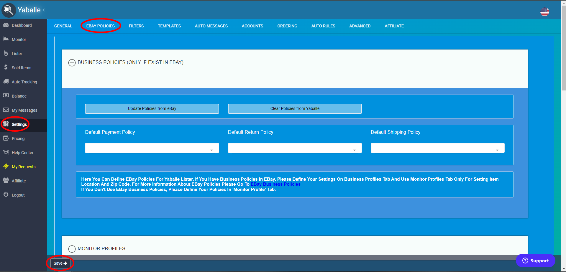This screenshot has width=566, height=272.
Task: Expand the Business Policies section
Action: pyautogui.click(x=72, y=63)
